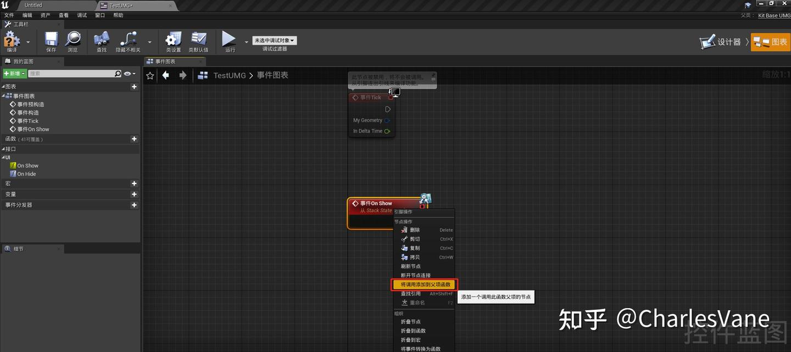Open 类设置 (Class Settings) via its gear icon
Screen dimensions: 791x352
172,40
